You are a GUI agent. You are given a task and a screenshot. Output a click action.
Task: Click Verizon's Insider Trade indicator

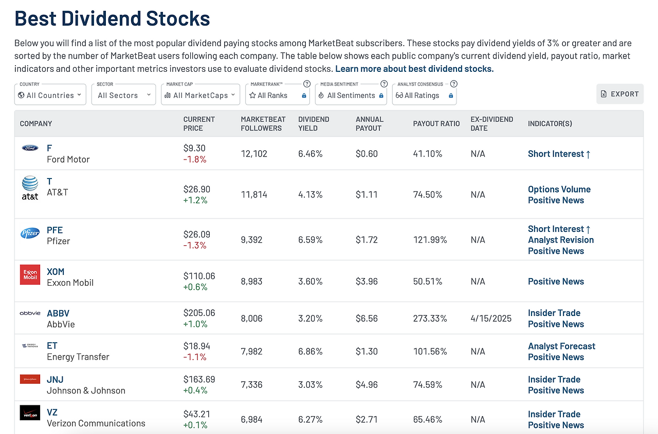(x=554, y=414)
